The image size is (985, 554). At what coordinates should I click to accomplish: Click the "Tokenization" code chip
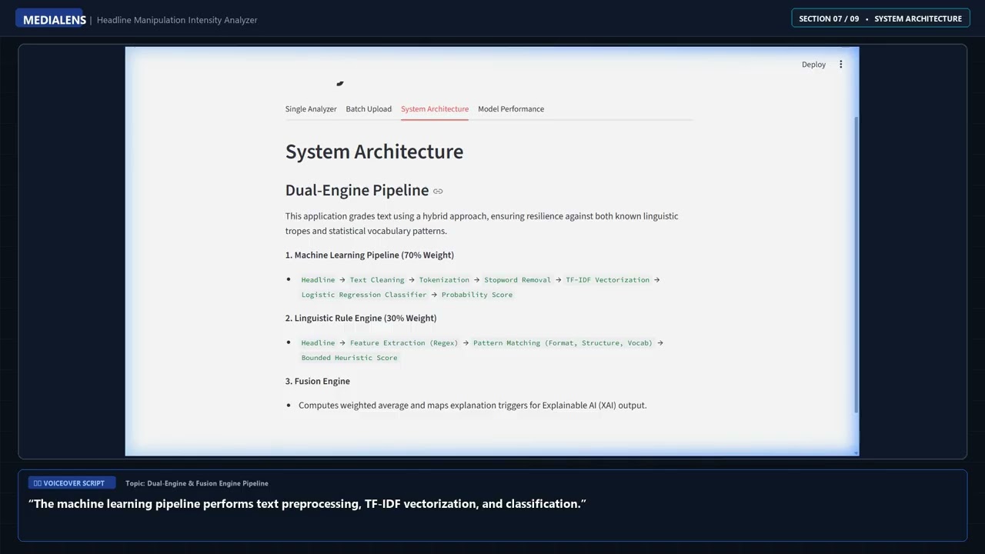[444, 280]
